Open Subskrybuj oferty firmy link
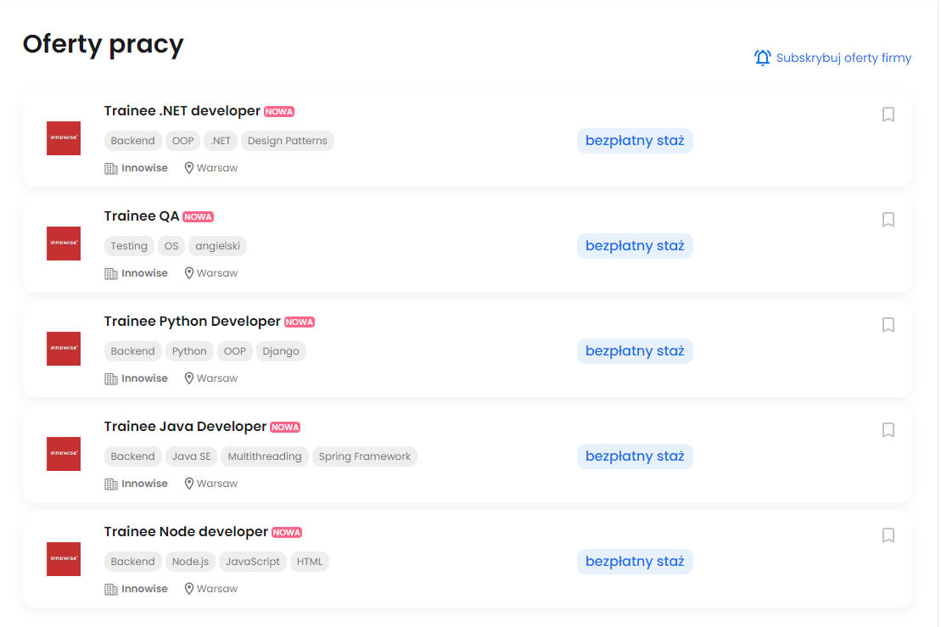The height and width of the screenshot is (627, 941). coord(843,58)
